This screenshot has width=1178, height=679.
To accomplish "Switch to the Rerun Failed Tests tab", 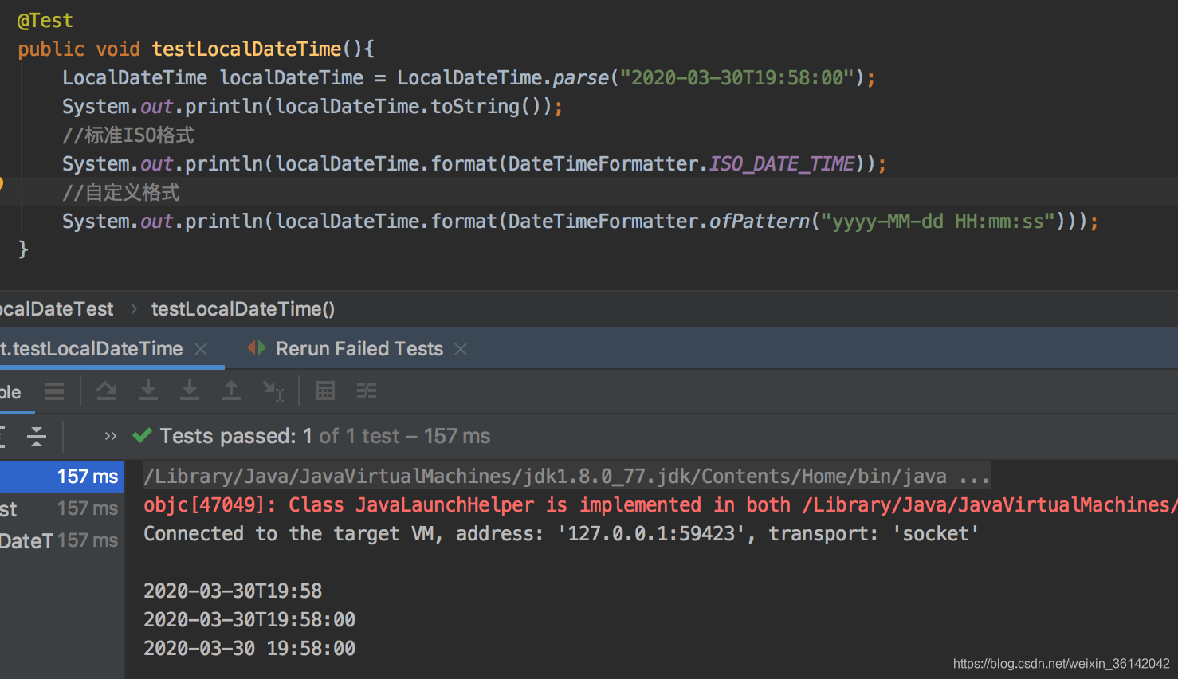I will tap(359, 349).
